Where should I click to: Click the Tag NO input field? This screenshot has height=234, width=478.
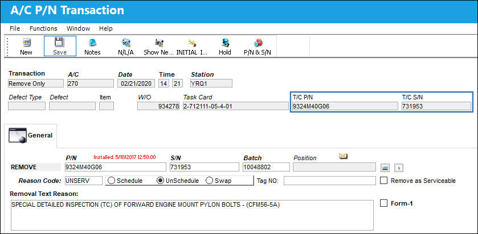[x=329, y=181]
